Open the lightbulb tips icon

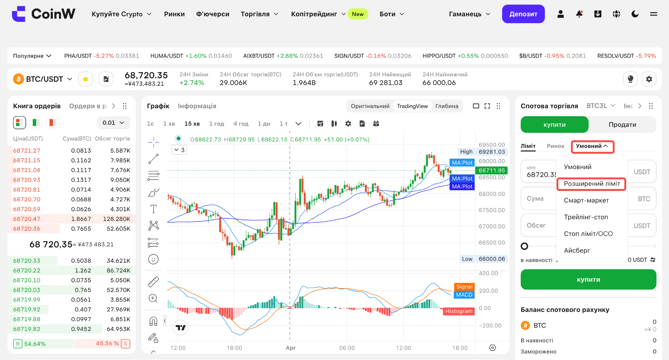[630, 79]
